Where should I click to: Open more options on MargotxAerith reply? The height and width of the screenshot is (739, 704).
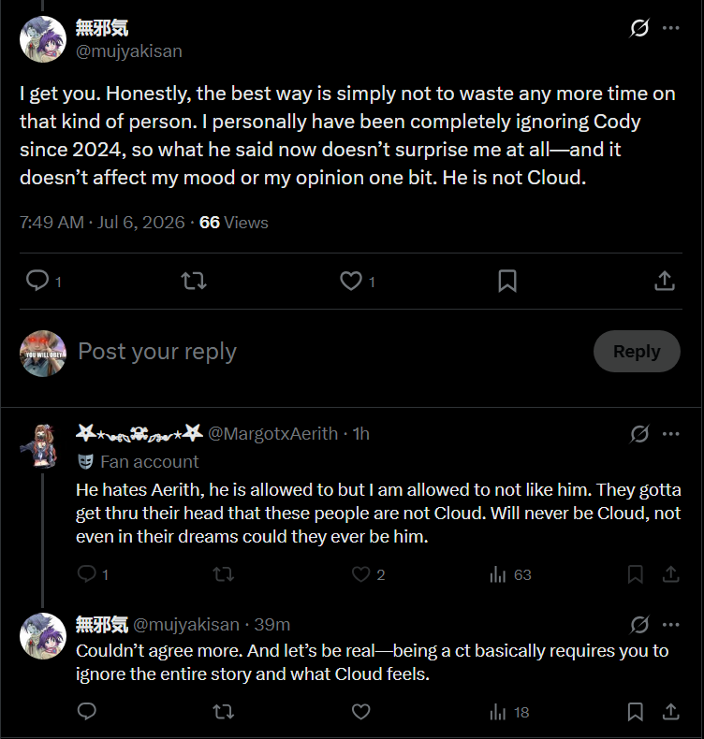pos(671,434)
